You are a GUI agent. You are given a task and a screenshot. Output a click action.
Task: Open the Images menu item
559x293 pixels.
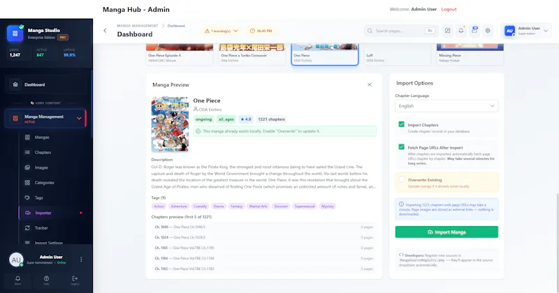pos(53,167)
